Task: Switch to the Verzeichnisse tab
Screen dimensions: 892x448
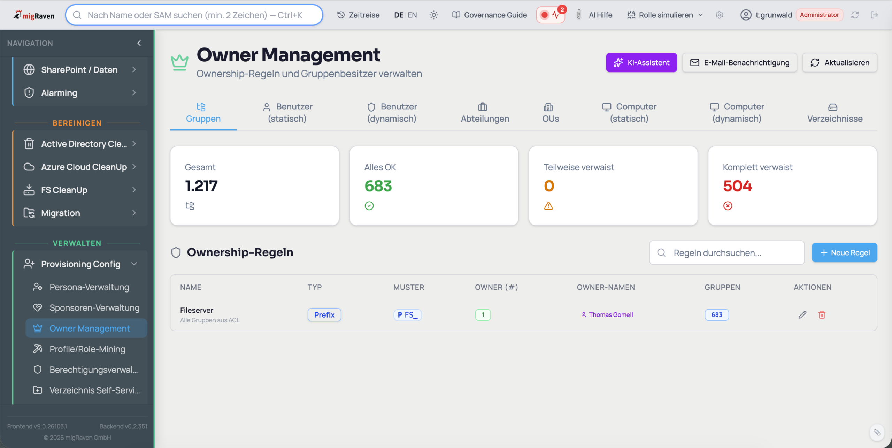Action: 835,113
